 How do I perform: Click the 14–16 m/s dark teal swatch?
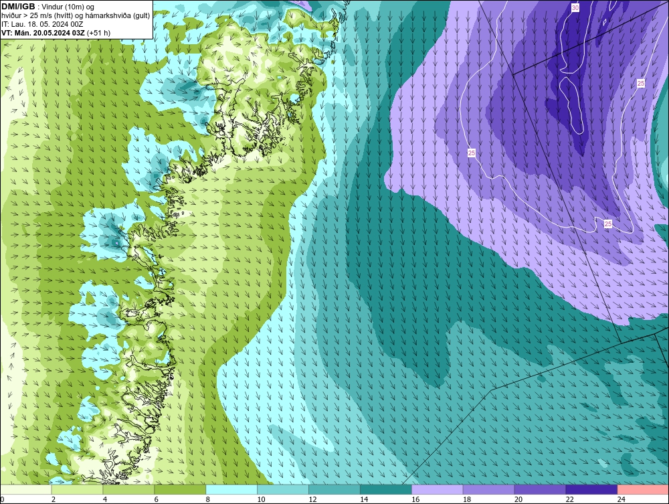386,489
